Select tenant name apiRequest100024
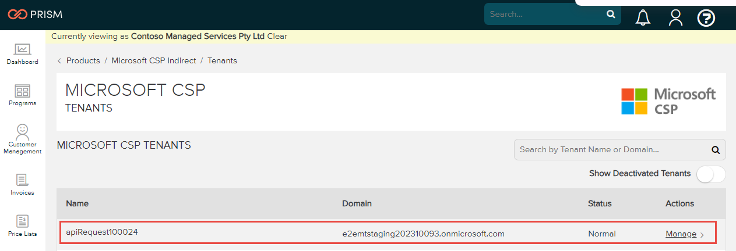This screenshot has height=251, width=736. [x=102, y=232]
